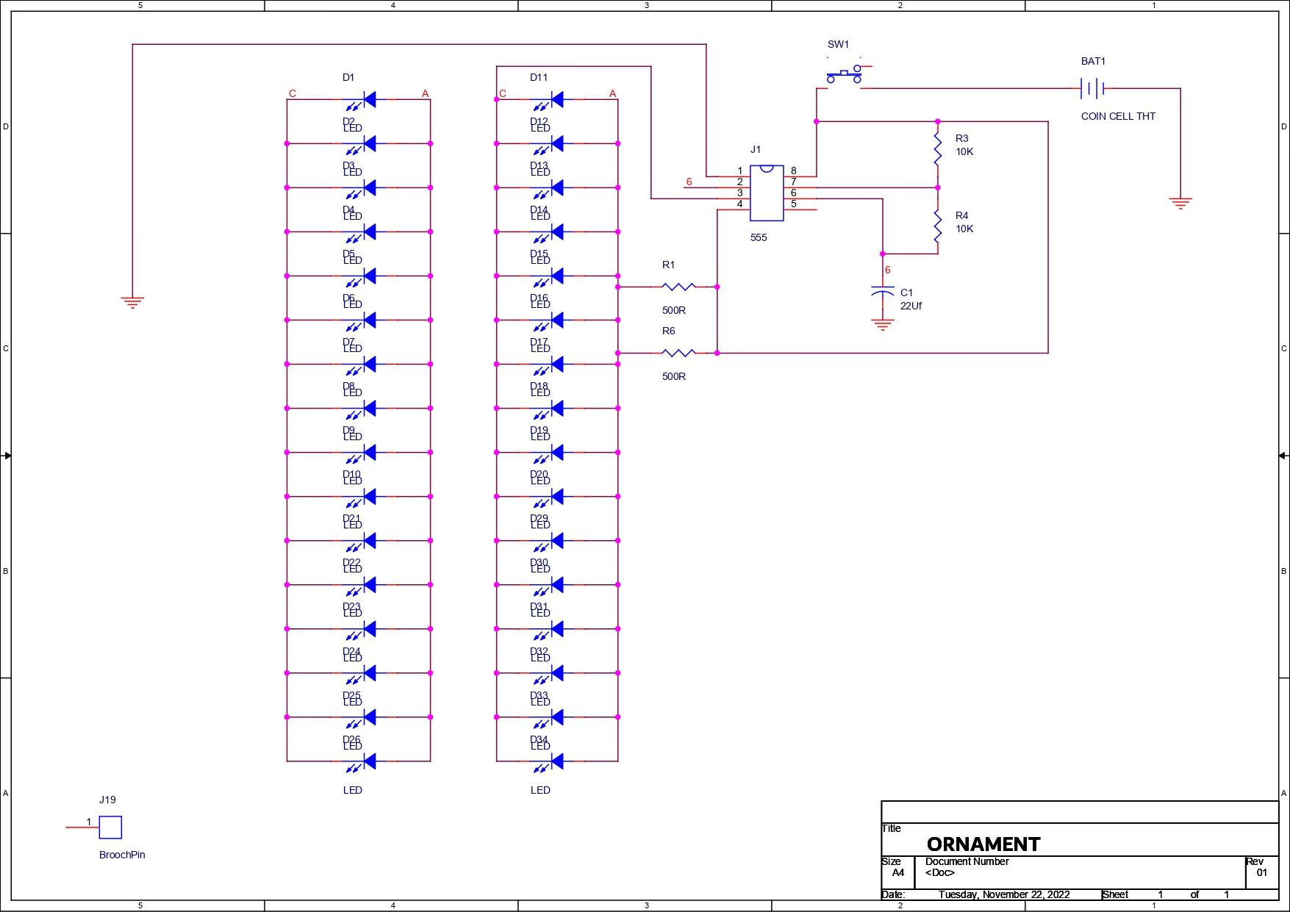Click the ground symbol left of LED columns
The image size is (1290, 912).
coord(132,302)
